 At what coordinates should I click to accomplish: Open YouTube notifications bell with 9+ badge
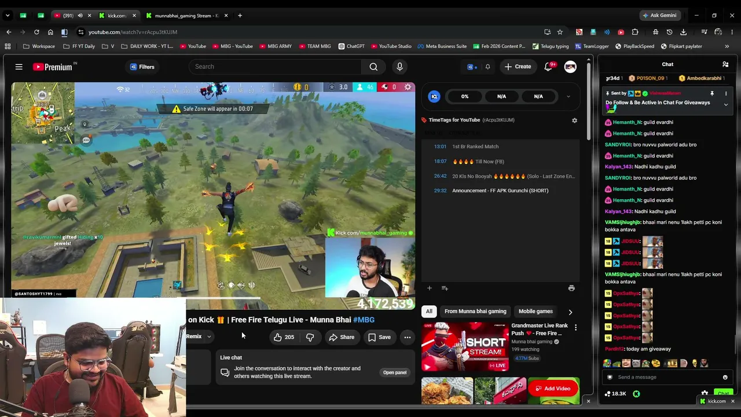(548, 67)
